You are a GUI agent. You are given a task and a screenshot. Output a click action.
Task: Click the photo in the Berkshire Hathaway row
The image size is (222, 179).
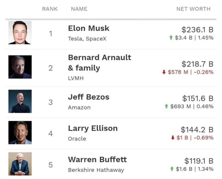click(x=20, y=164)
